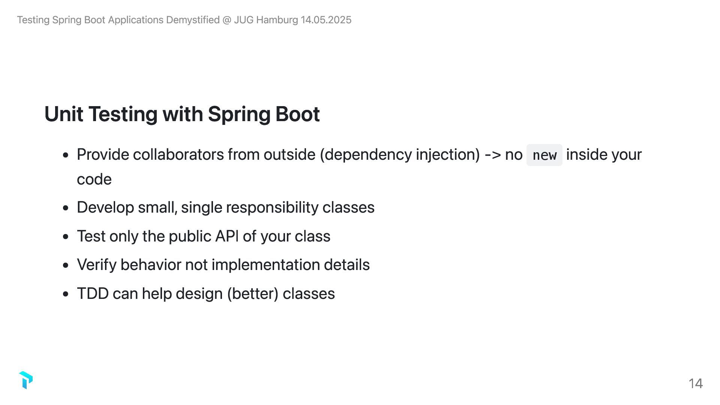Click the bullet dot before "Test only"
This screenshot has height=405, width=720.
click(x=66, y=237)
